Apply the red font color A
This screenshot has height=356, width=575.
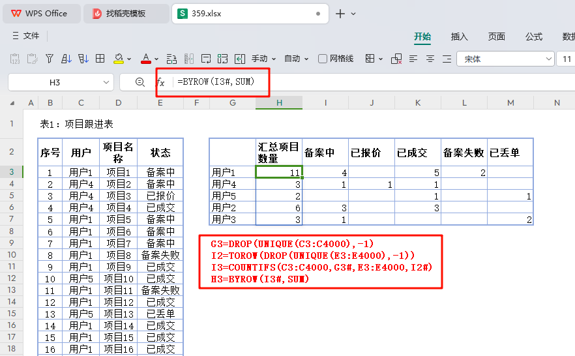[x=146, y=59]
